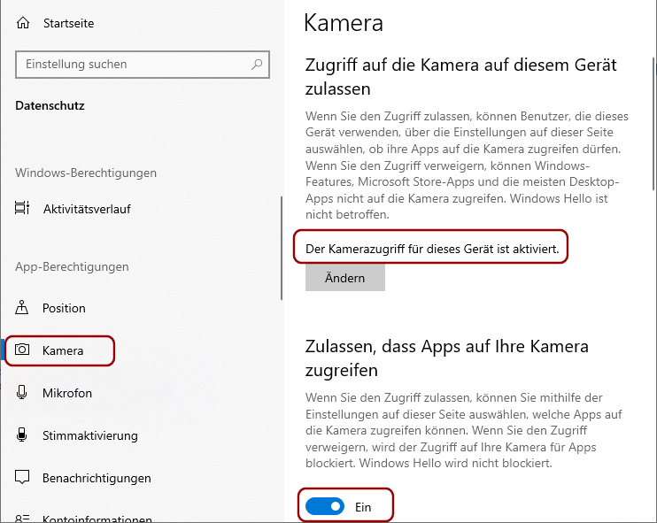Click the Ändern button
Screen dimensions: 657x523
click(x=344, y=278)
